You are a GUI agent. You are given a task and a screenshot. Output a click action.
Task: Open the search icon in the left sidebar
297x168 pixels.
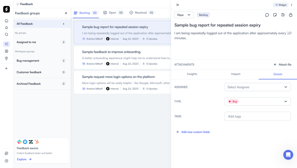6,34
